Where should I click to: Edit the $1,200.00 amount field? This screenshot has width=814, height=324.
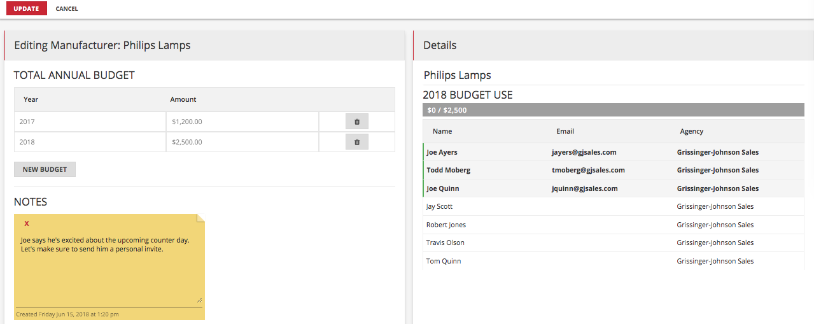click(x=242, y=122)
